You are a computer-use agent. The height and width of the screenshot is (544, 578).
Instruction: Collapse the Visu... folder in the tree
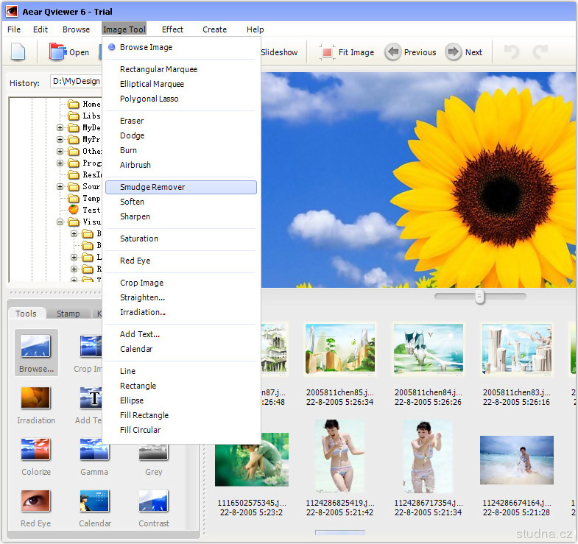tap(60, 222)
